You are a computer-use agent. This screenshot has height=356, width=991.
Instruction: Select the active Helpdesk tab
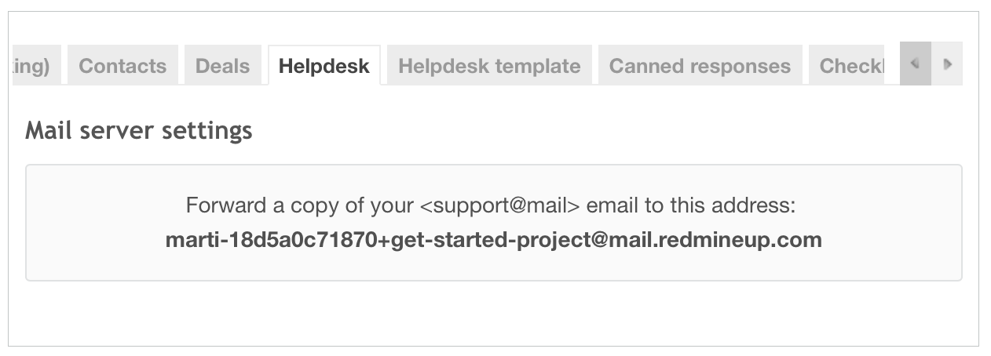[324, 66]
